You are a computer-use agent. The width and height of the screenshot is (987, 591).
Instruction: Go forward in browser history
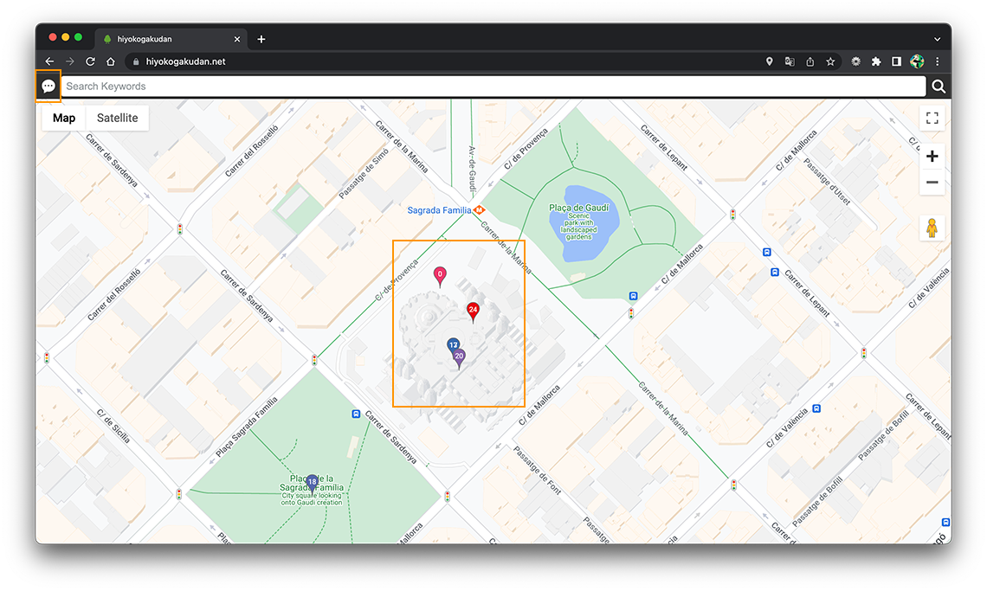tap(70, 61)
